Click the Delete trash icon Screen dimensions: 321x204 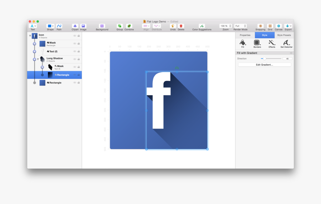[181, 26]
